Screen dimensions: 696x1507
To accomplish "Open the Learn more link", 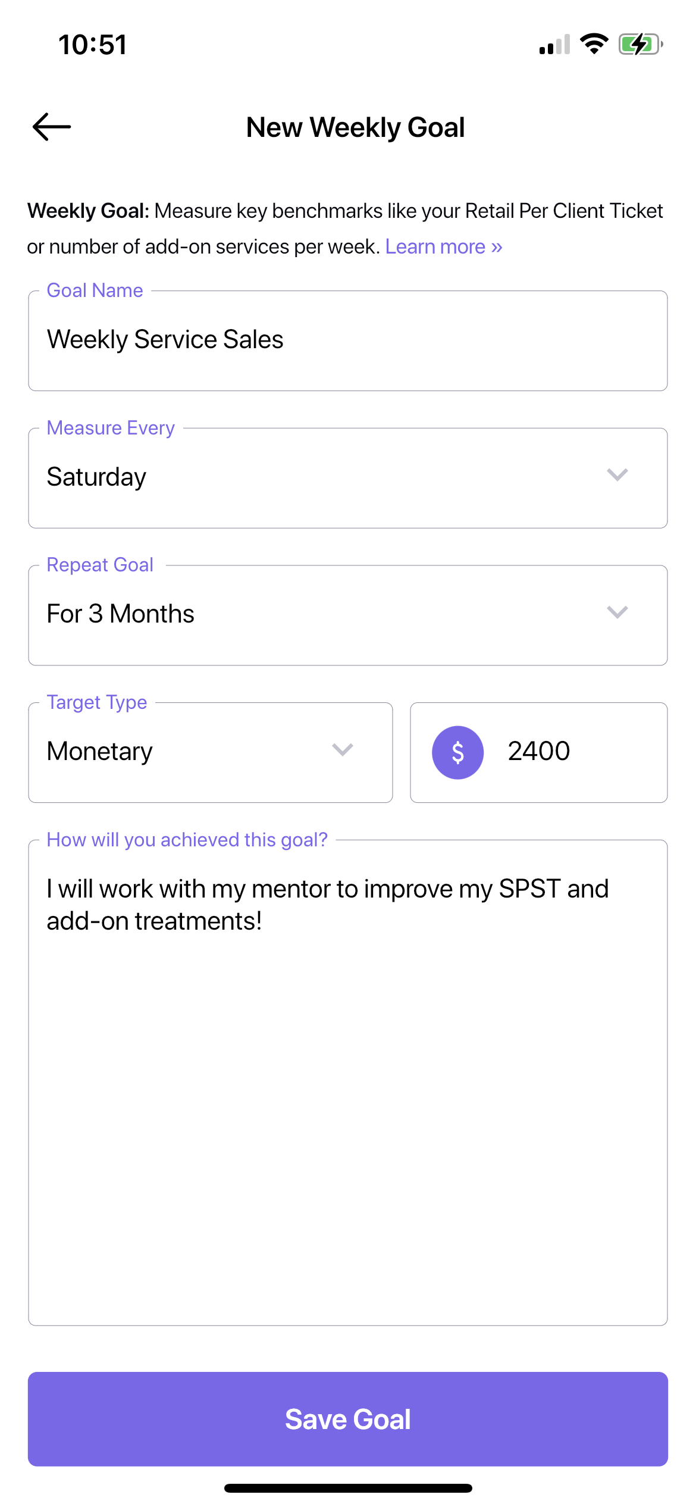I will (444, 246).
